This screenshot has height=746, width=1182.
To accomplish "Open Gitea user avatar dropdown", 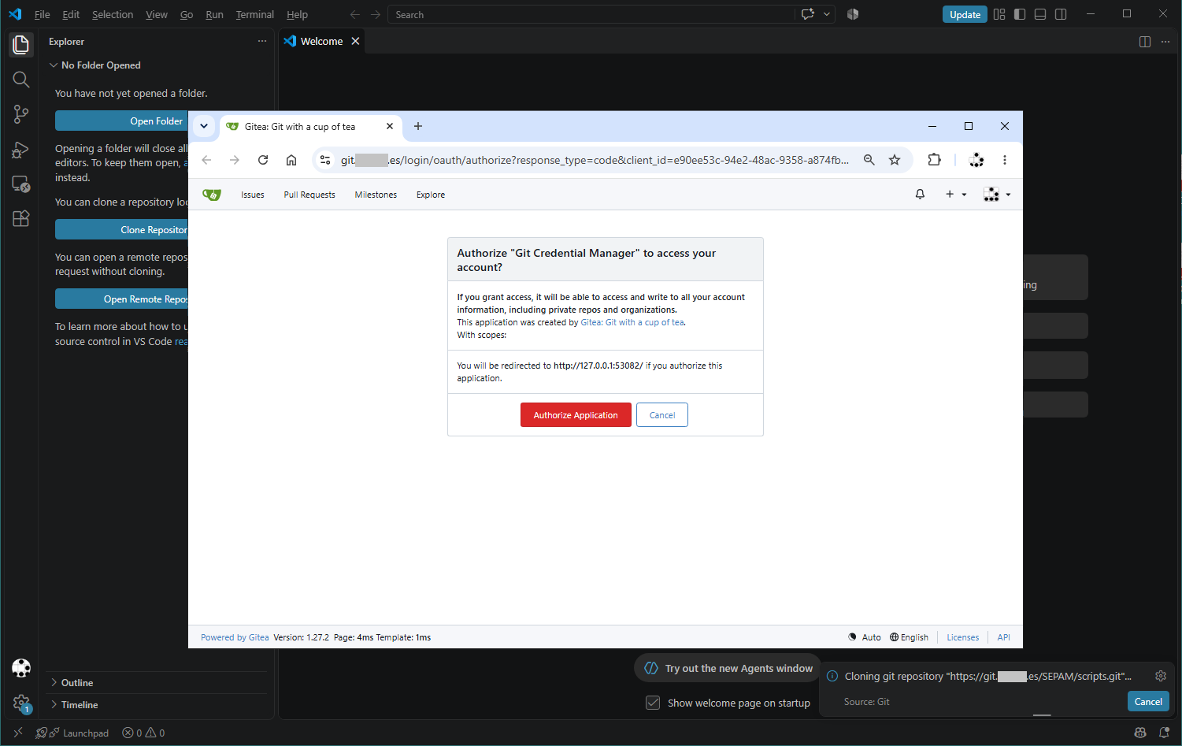I will [x=997, y=195].
